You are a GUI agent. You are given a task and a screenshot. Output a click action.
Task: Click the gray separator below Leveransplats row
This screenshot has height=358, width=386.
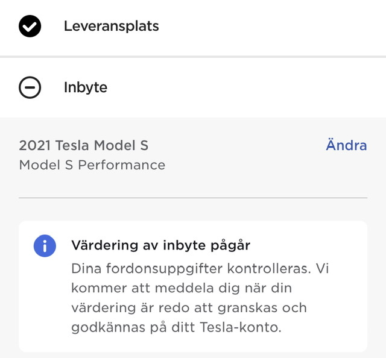tap(193, 57)
